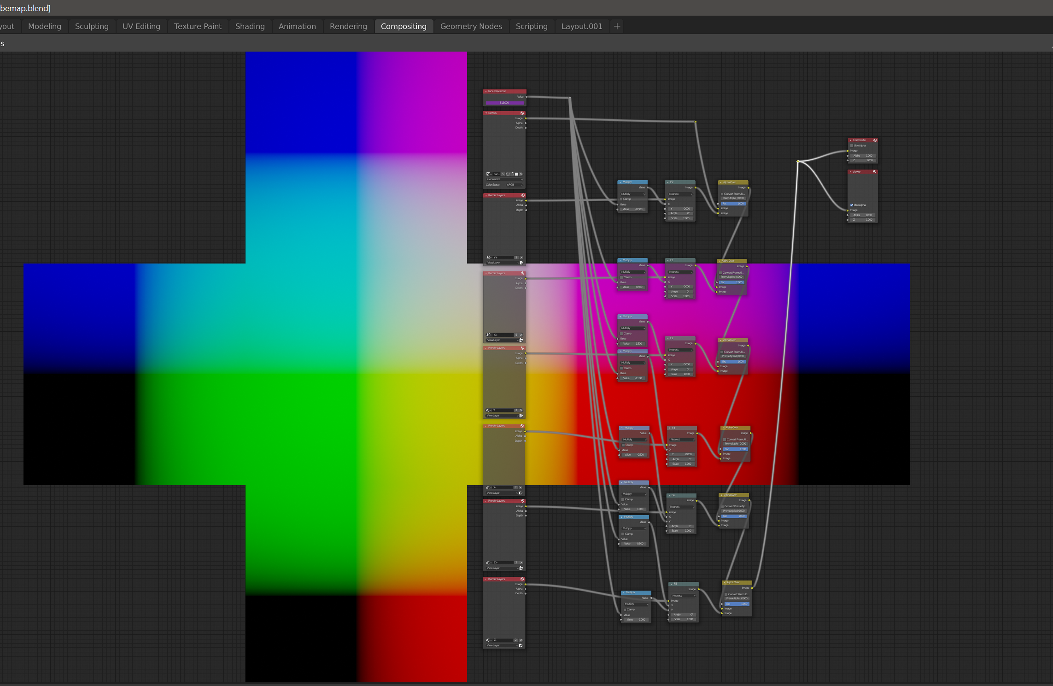Click the scene icon beside the Y+ layer name
The width and height of the screenshot is (1053, 686).
tap(488, 257)
